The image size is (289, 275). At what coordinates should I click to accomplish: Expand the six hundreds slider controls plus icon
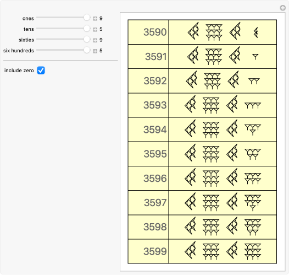(95, 51)
